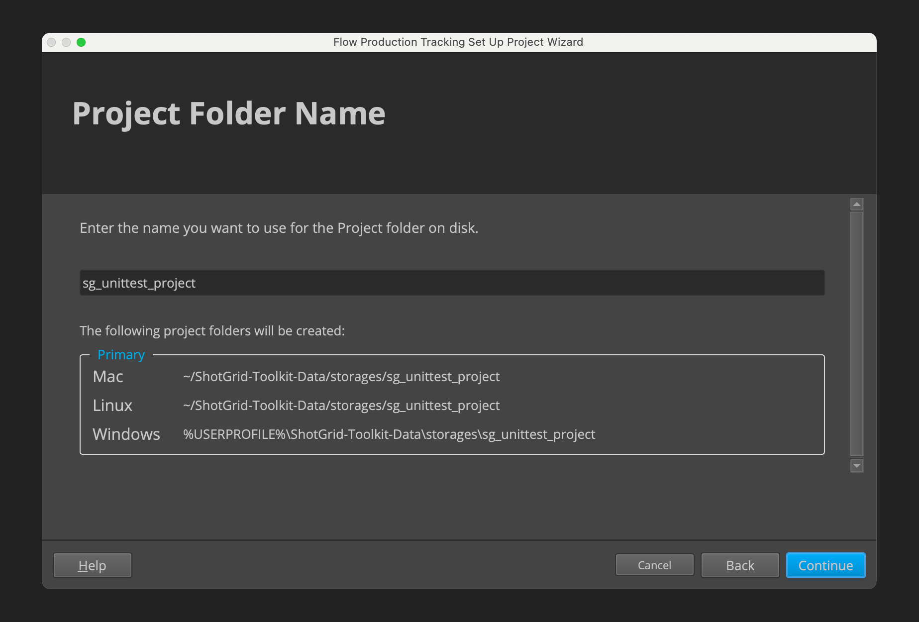
Task: Select the Linux storage path text
Action: point(341,406)
